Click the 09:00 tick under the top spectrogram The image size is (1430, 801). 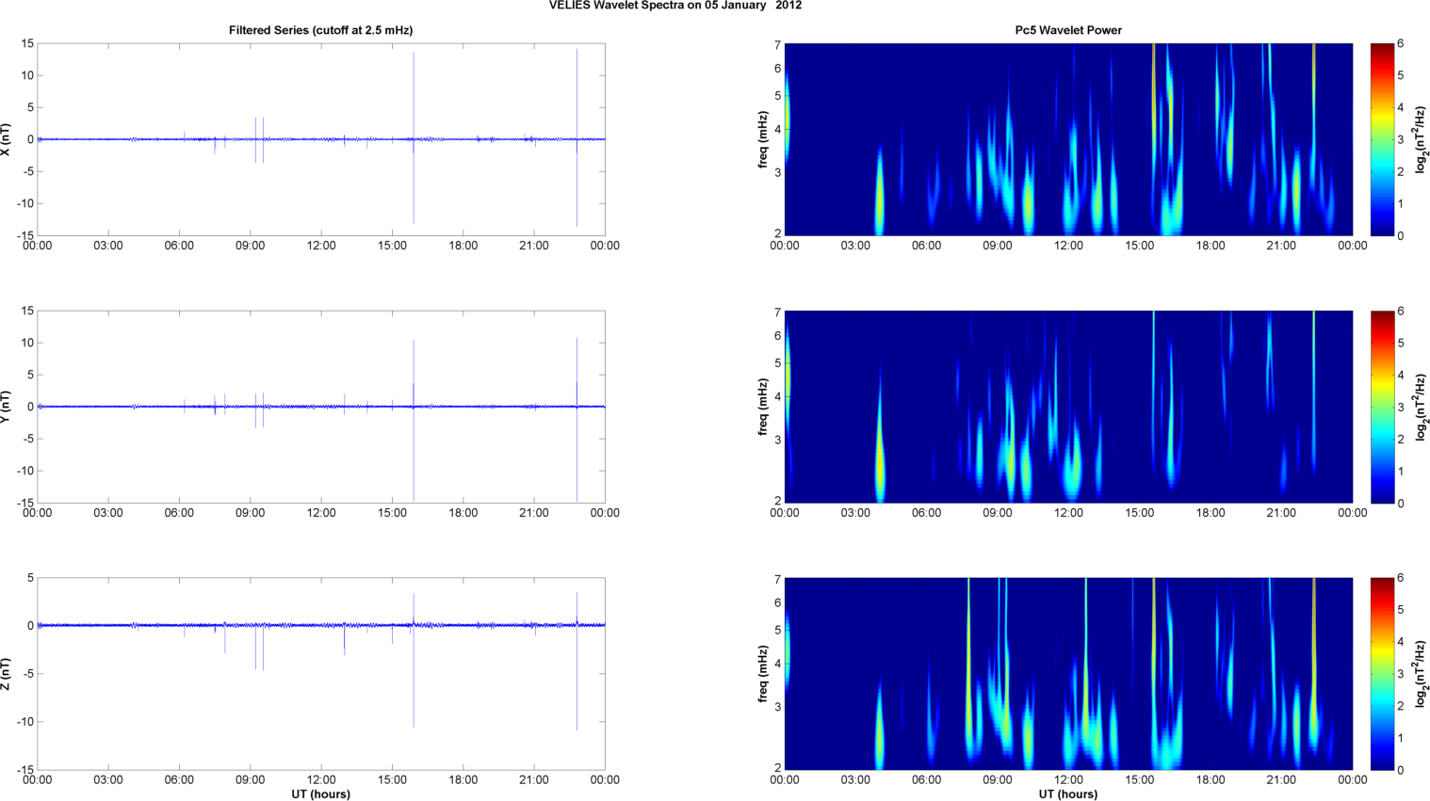998,246
